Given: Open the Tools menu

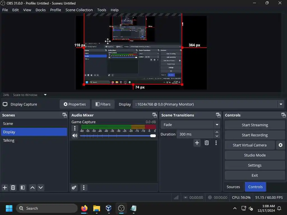Looking at the screenshot, I should tap(102, 10).
